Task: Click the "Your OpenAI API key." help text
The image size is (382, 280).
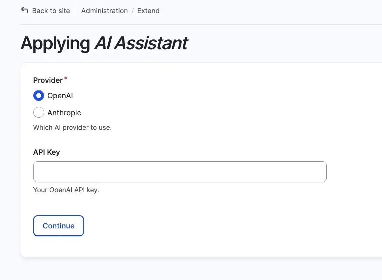Action: tap(66, 190)
